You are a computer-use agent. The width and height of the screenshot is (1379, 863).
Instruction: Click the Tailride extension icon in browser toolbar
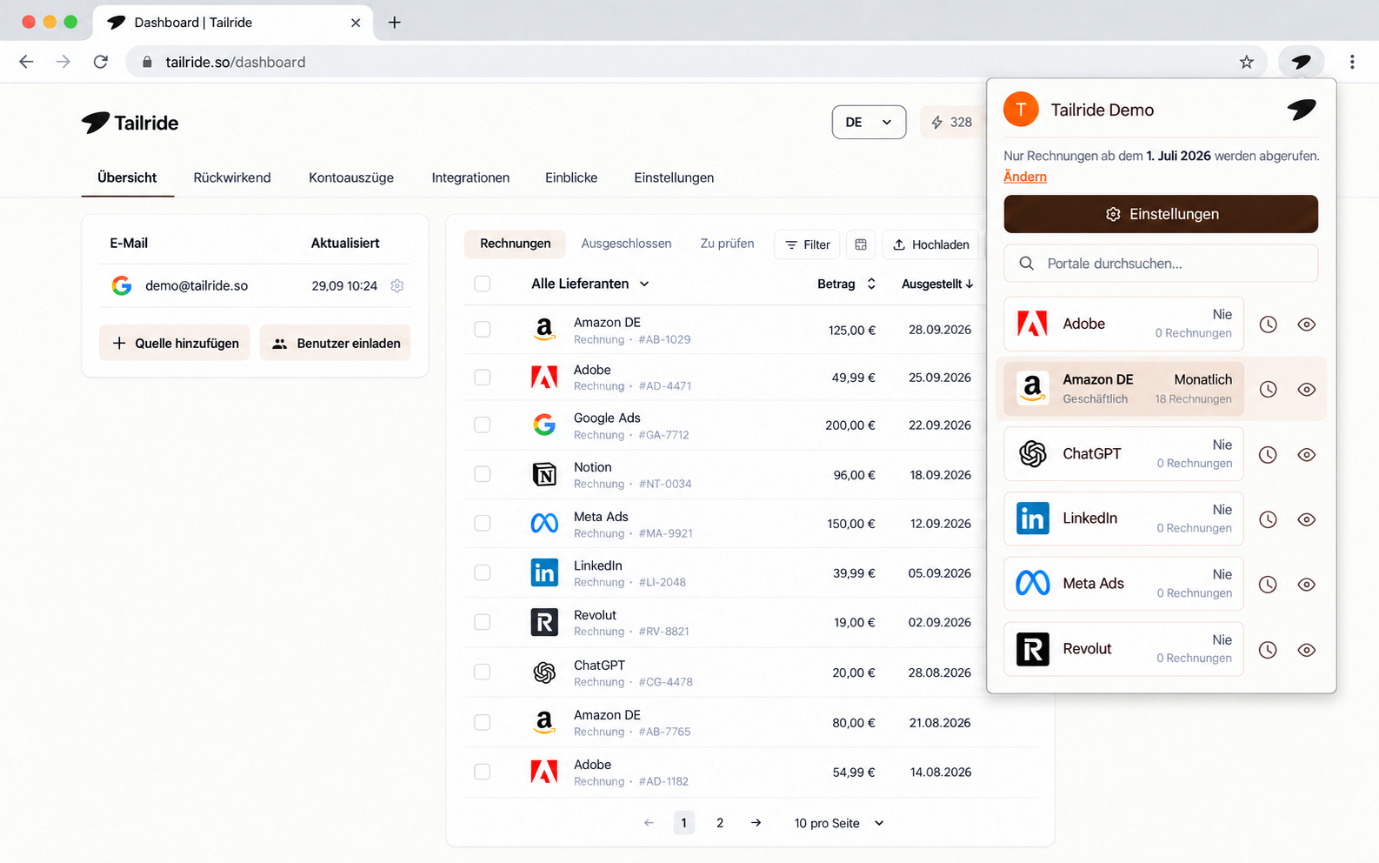(x=1301, y=62)
